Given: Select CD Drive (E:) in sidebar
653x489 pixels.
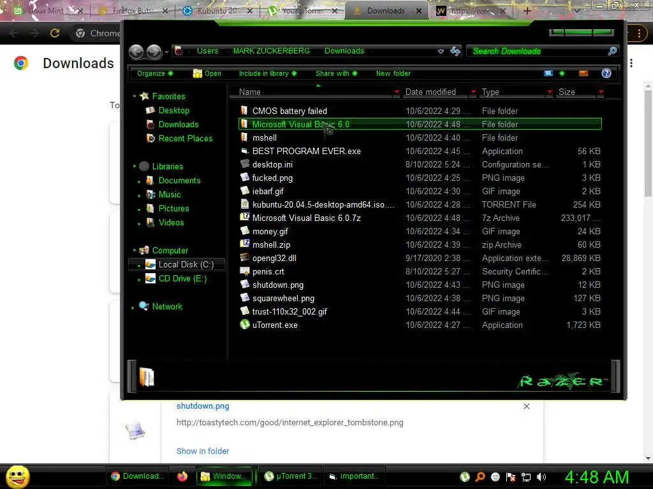Looking at the screenshot, I should click(182, 278).
